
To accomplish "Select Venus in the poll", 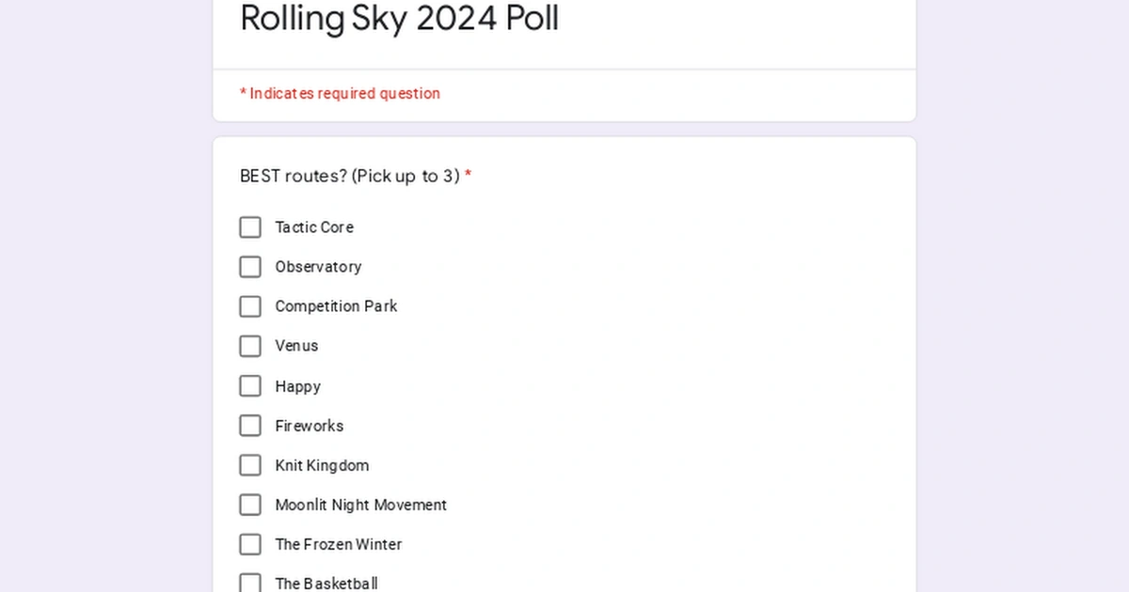I will point(250,346).
